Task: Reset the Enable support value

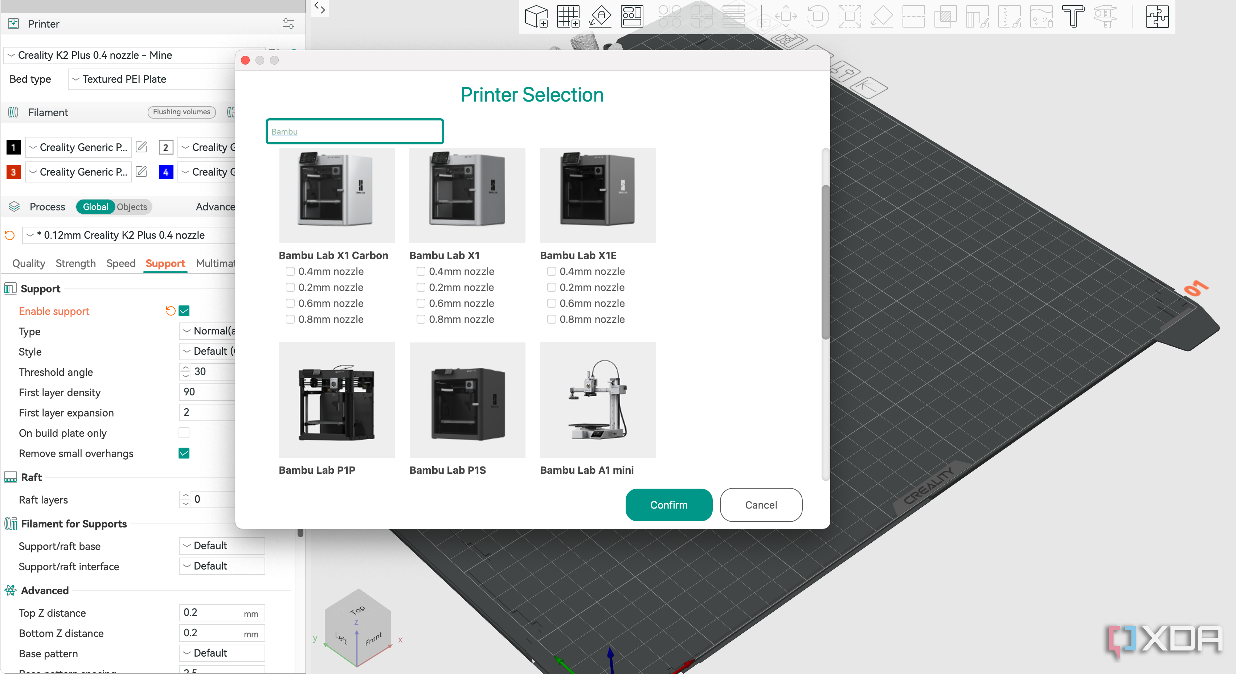Action: pyautogui.click(x=170, y=311)
